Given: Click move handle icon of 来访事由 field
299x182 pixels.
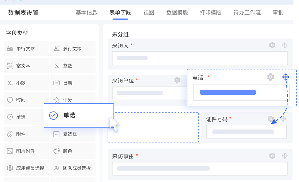Looking at the screenshot, I should [285, 156].
